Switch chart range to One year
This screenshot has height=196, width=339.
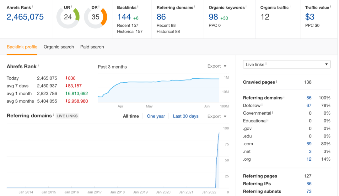point(156,116)
